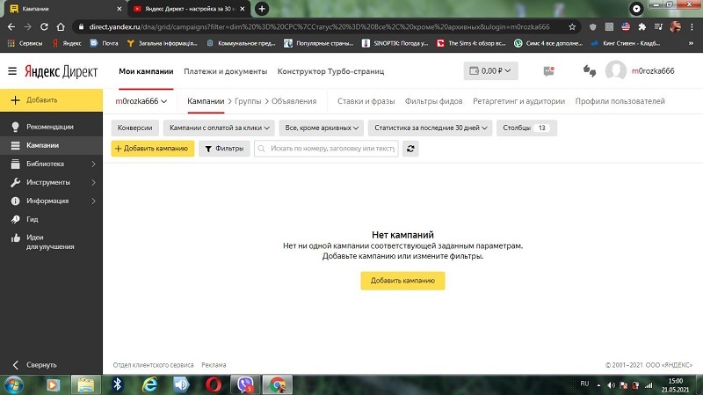Open Платежи и документы tab
The image size is (703, 395).
(x=225, y=71)
